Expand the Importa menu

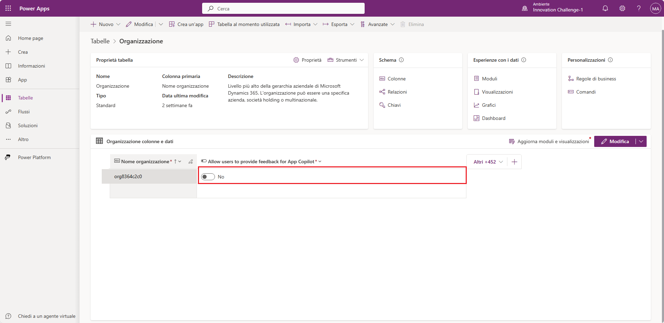tap(315, 24)
